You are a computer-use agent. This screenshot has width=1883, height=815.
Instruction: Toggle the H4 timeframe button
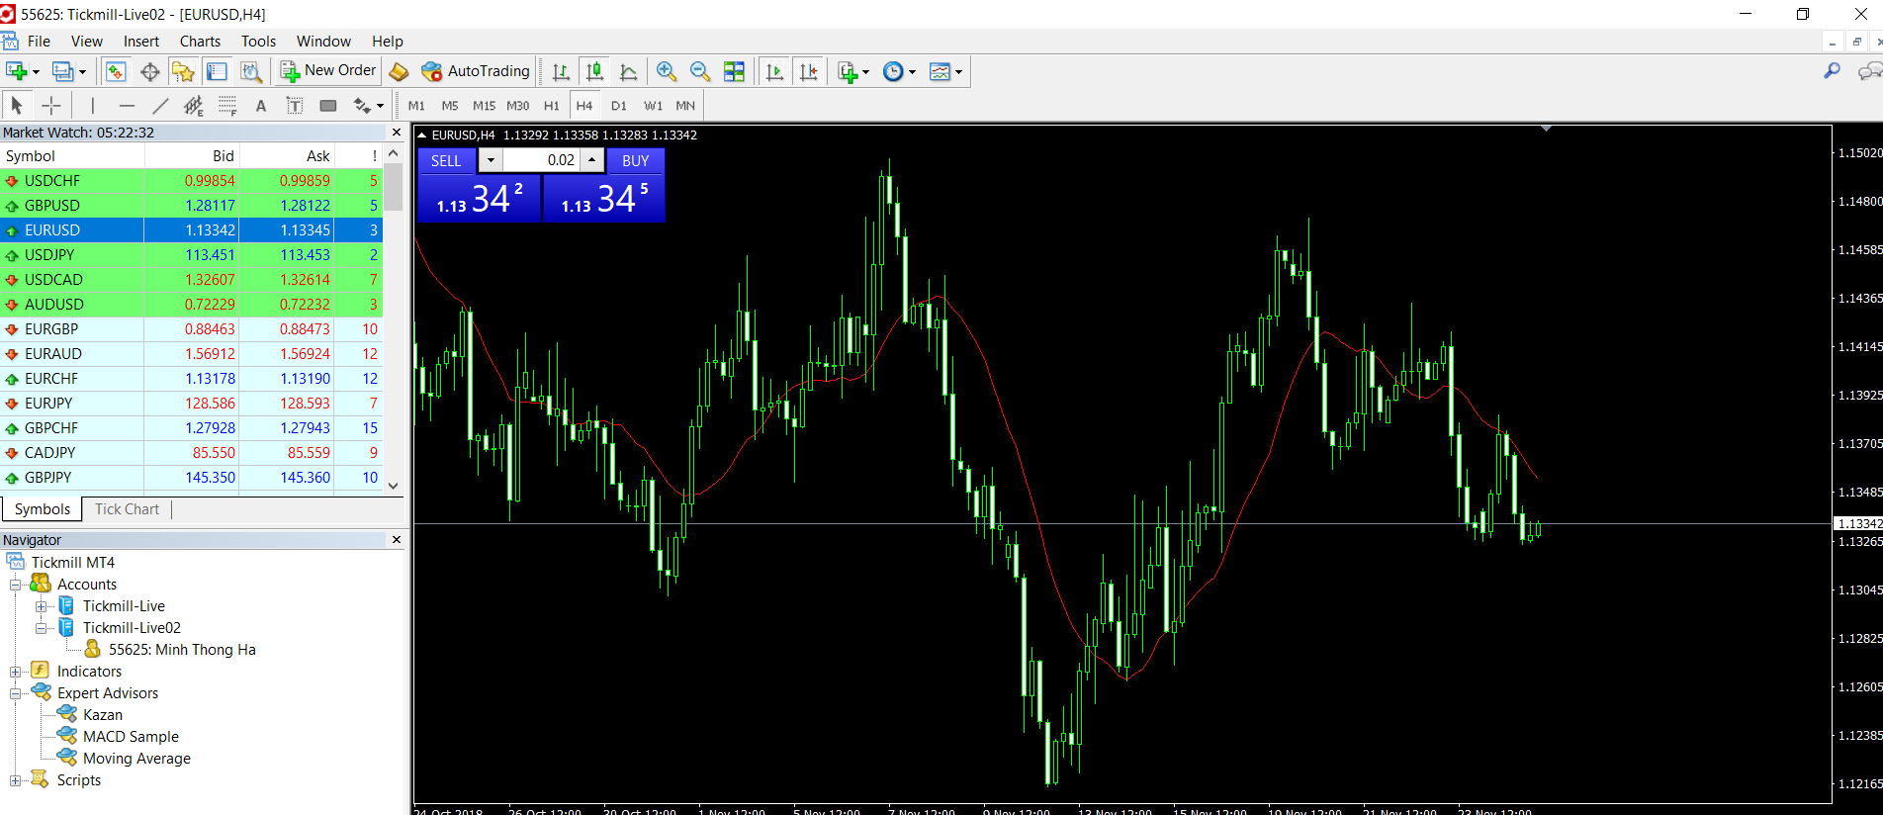584,105
